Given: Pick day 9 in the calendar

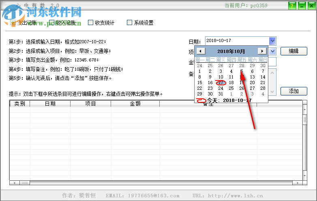Looking at the screenshot, I should (x=210, y=77).
